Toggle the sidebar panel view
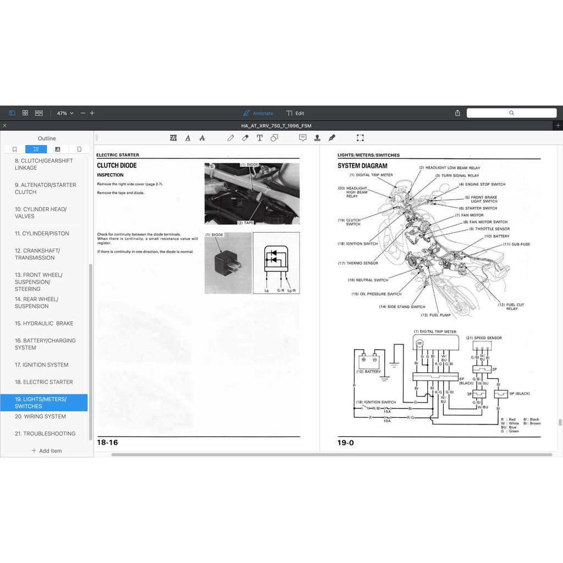The image size is (563, 563). point(12,113)
